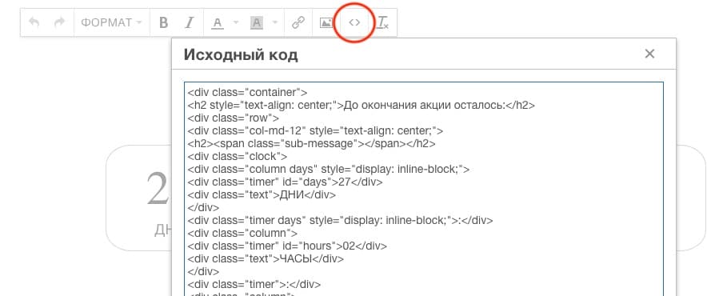Screen dimensions: 707x296
Task: Click the line <div class="container">
Action: click(x=248, y=93)
